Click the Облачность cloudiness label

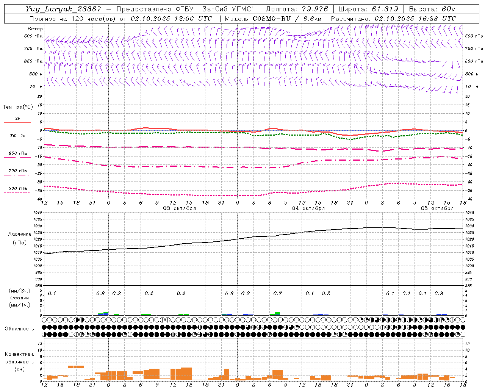[x=19, y=329]
